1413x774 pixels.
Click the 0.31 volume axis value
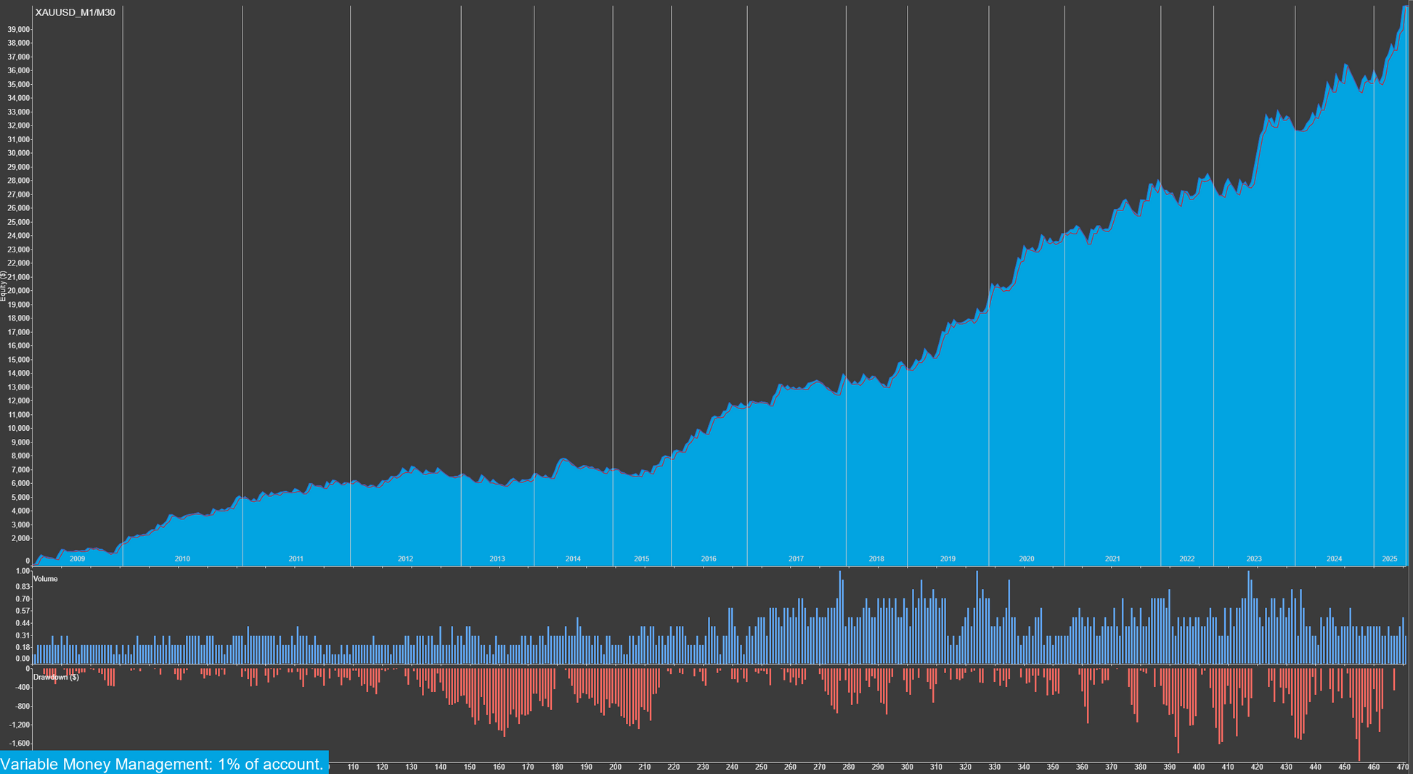[x=23, y=635]
